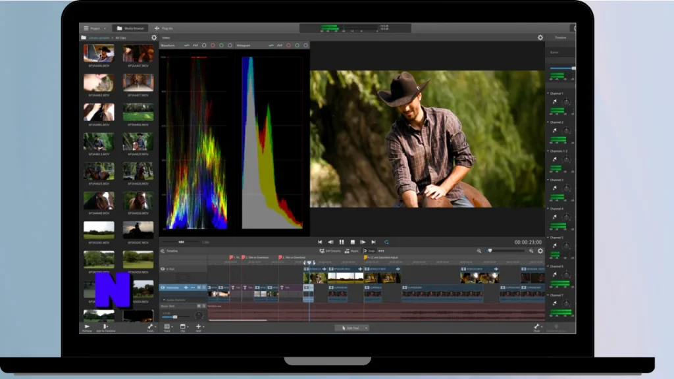Image resolution: width=674 pixels, height=379 pixels.
Task: Open the Plug-ins tab
Action: [163, 28]
